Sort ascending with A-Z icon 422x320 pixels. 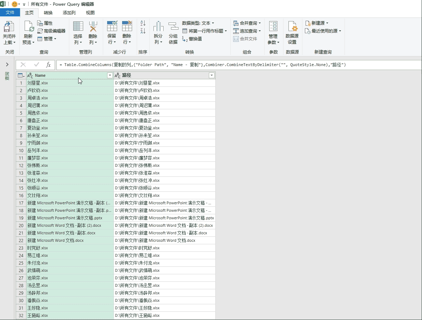143,23
